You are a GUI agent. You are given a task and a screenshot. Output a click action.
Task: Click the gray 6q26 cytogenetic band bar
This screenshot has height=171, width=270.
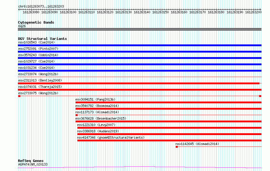pyautogui.click(x=140, y=29)
